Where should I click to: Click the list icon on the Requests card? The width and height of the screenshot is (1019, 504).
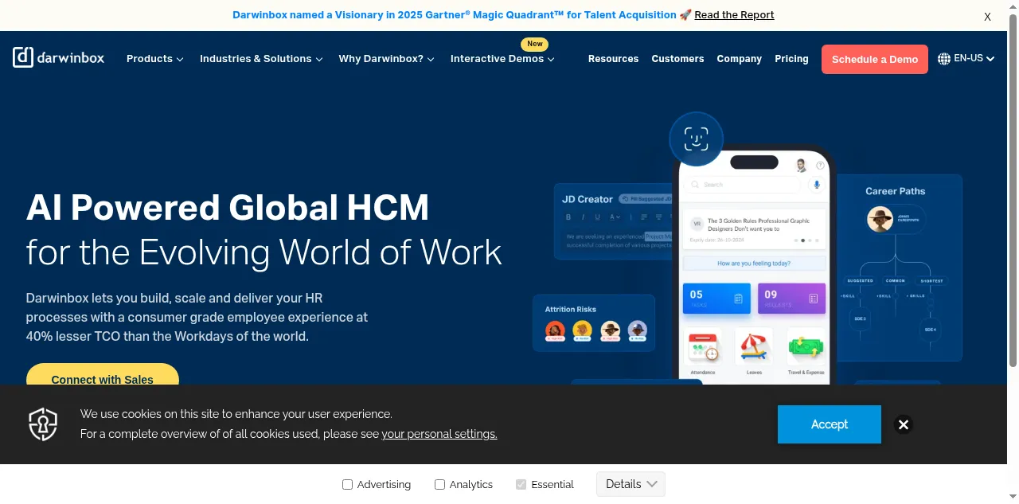(x=814, y=299)
